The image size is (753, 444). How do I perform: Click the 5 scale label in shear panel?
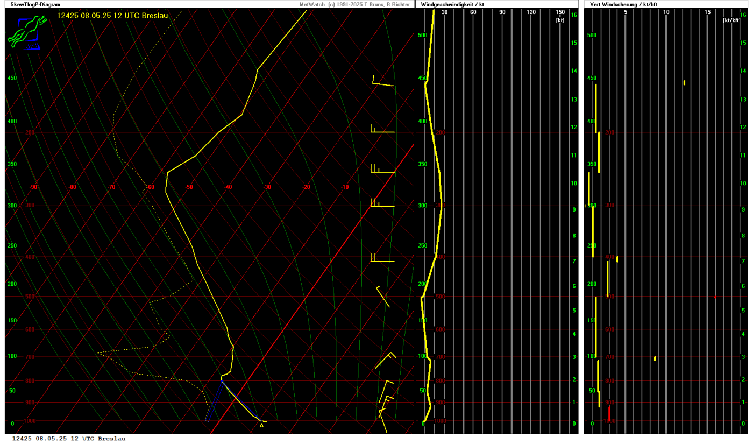[x=626, y=12]
